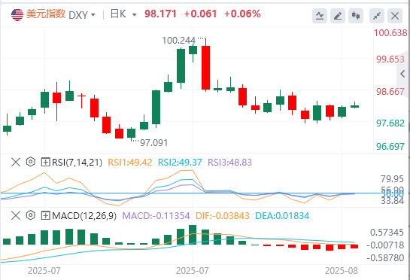Click the MACD(12,26,9) label
The image size is (410, 280).
pyautogui.click(x=84, y=216)
